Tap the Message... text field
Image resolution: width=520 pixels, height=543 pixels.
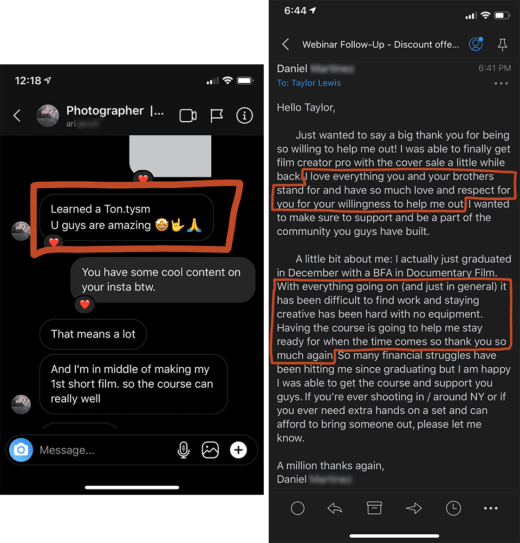pyautogui.click(x=104, y=450)
